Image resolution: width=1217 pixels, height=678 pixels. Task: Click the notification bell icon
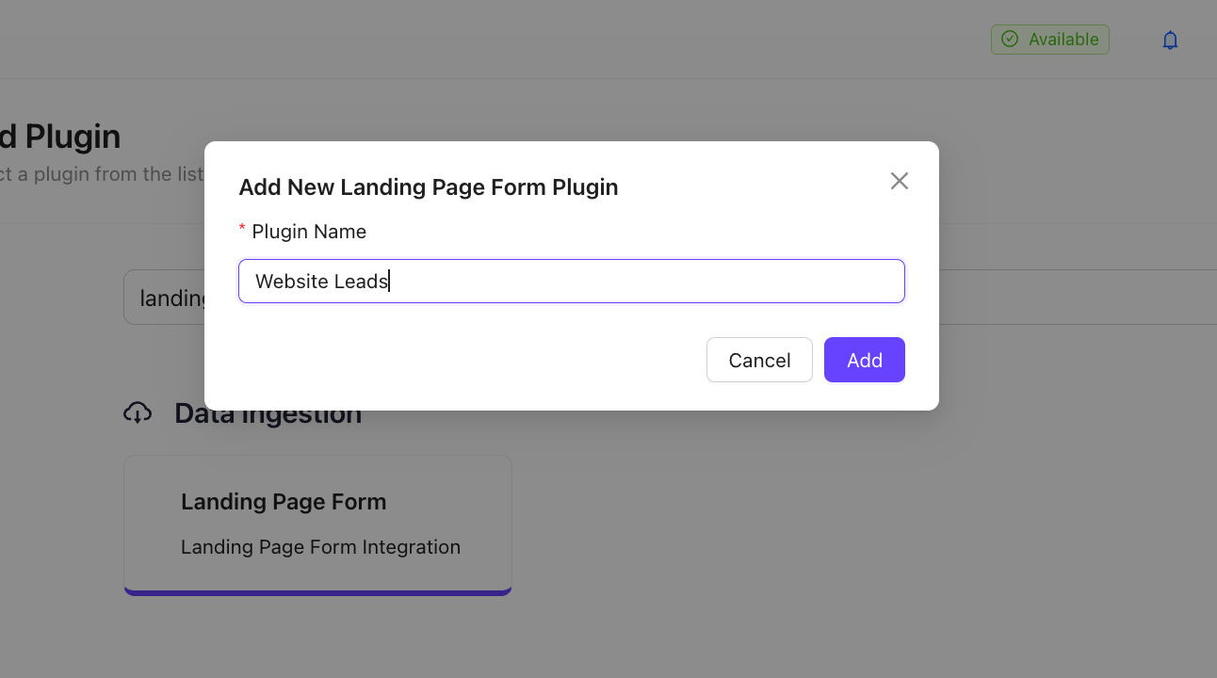(x=1170, y=40)
